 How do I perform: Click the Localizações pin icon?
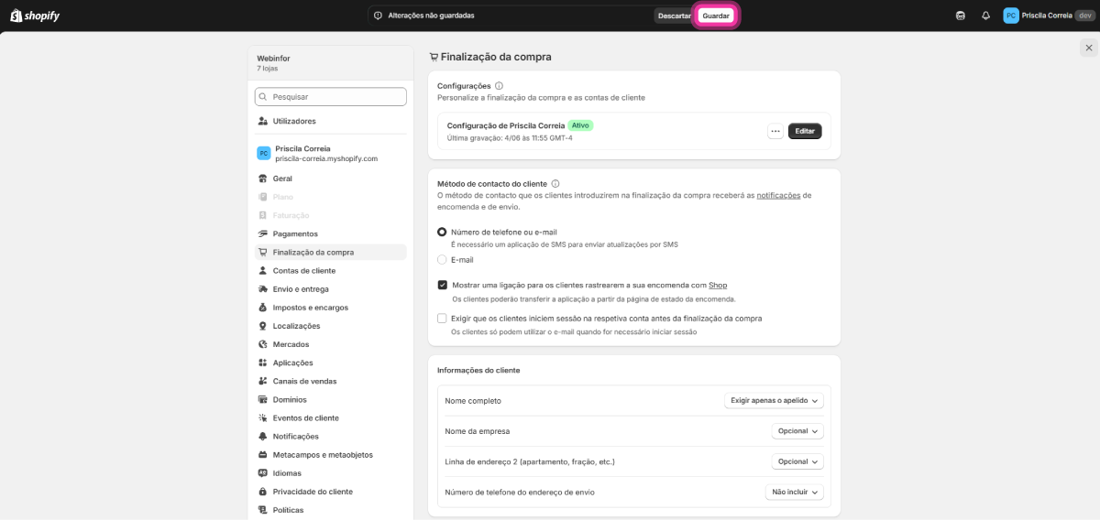263,326
